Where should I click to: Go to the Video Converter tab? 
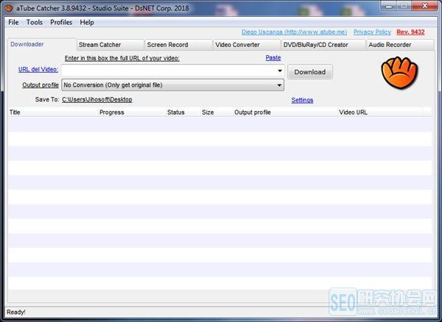point(247,45)
